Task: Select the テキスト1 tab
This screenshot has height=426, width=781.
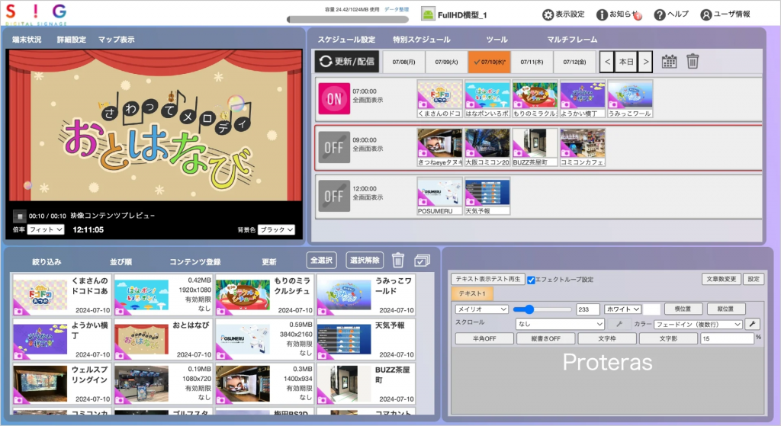Action: pos(472,293)
